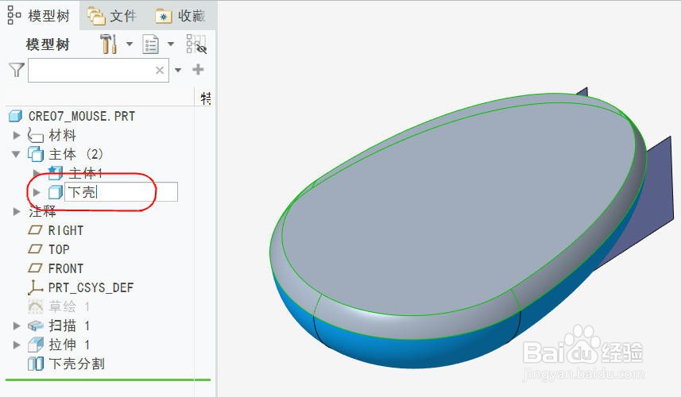Open the 文件 folder browser tab
Screen dimensions: 681x397
[111, 16]
